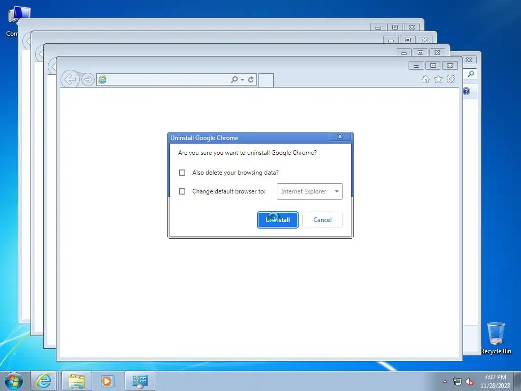Show hidden system tray icons
This screenshot has height=391, width=521.
pyautogui.click(x=445, y=381)
